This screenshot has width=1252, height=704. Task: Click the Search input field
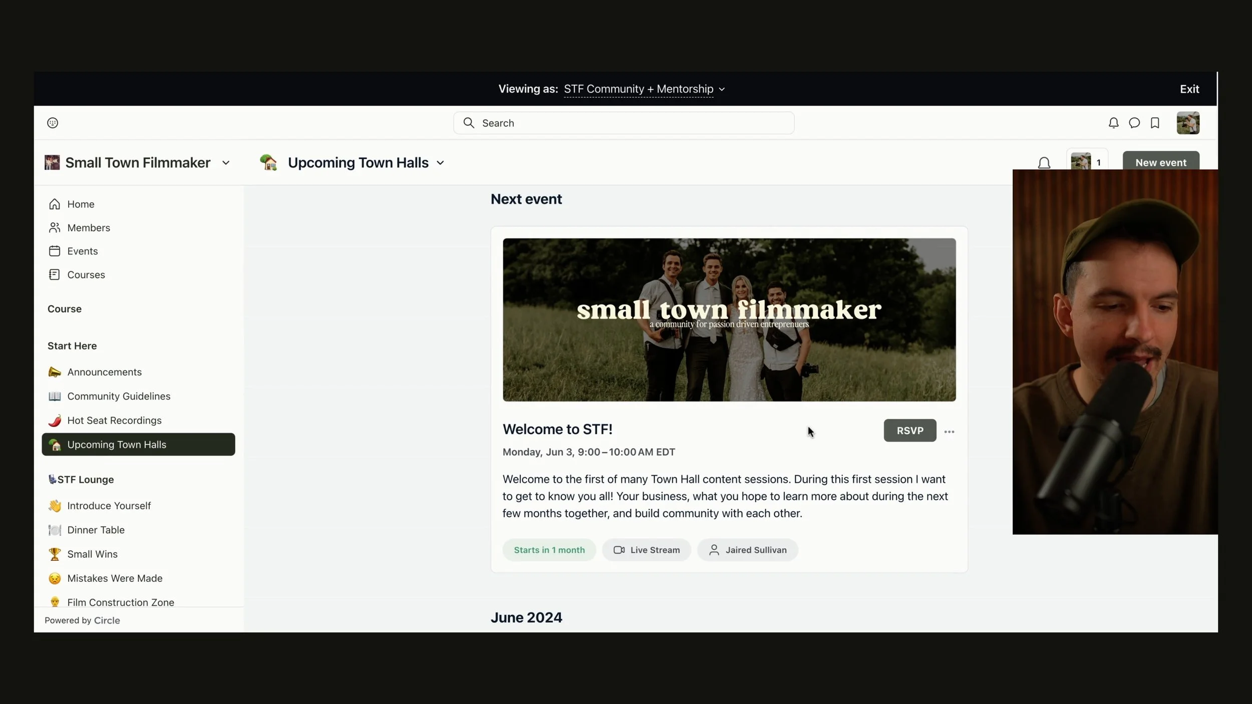623,123
